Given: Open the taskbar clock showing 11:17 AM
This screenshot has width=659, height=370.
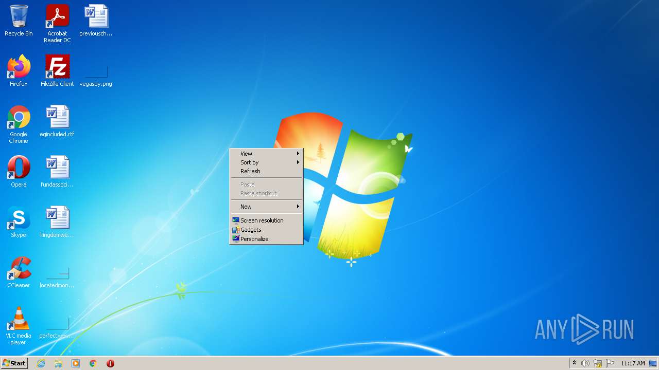Looking at the screenshot, I should pyautogui.click(x=633, y=363).
